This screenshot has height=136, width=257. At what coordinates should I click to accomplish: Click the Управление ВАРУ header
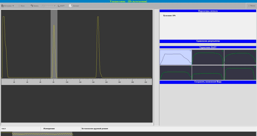point(208,47)
